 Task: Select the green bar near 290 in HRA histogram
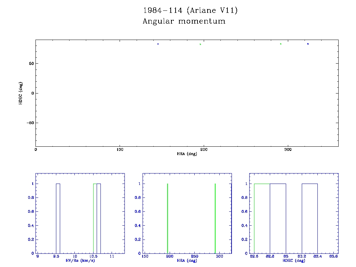click(215, 218)
